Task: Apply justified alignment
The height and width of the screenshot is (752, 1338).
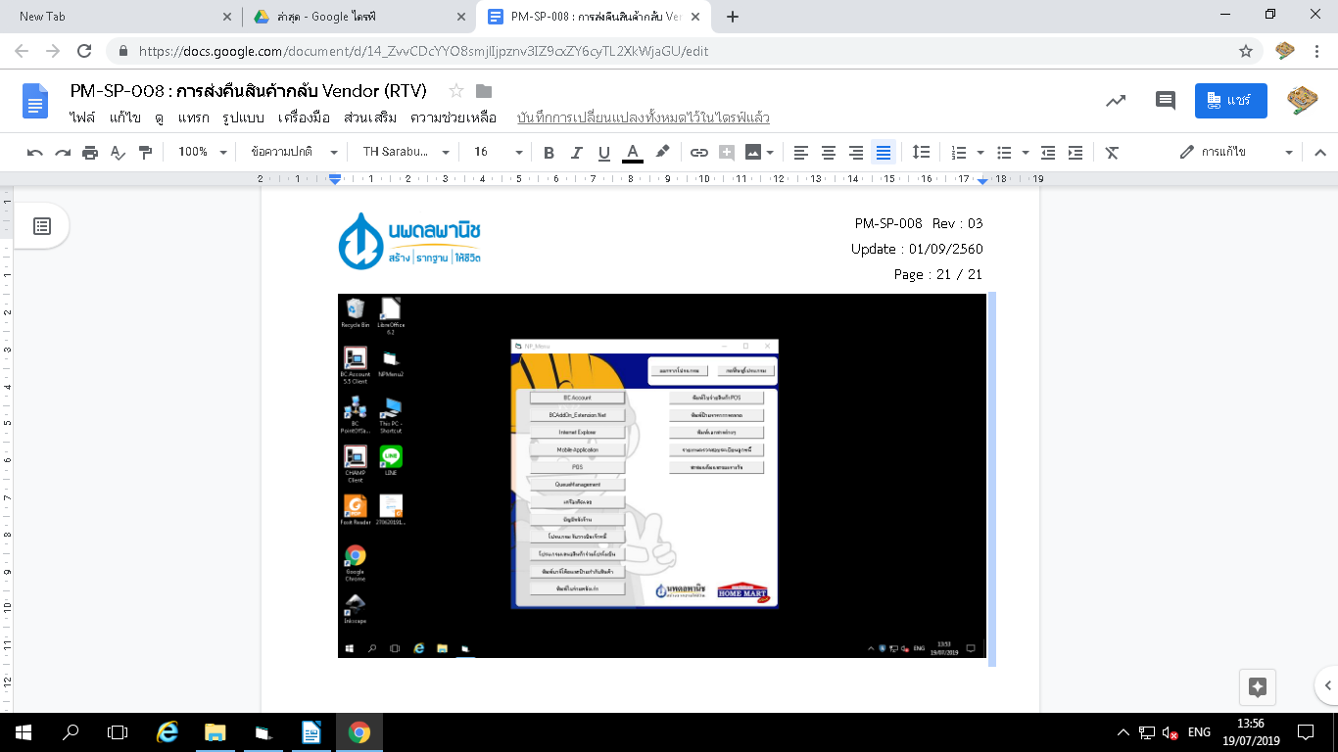Action: pyautogui.click(x=884, y=153)
